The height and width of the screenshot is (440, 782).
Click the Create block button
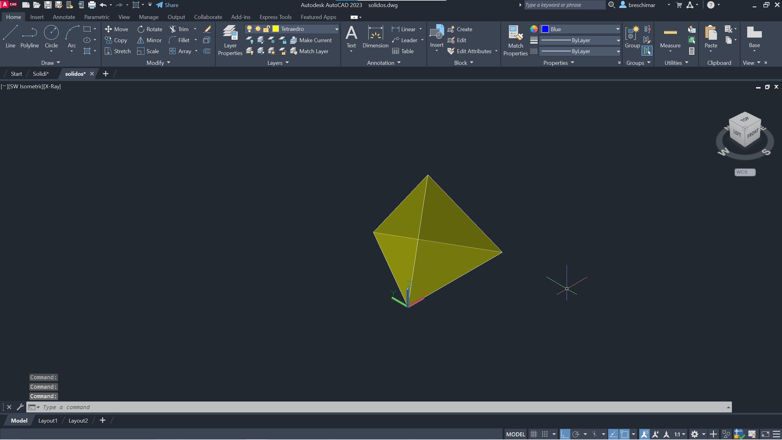click(460, 29)
